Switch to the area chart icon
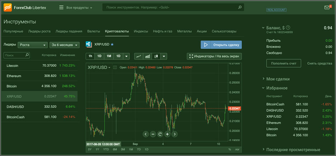This screenshot has width=336, height=156. pyautogui.click(x=147, y=56)
